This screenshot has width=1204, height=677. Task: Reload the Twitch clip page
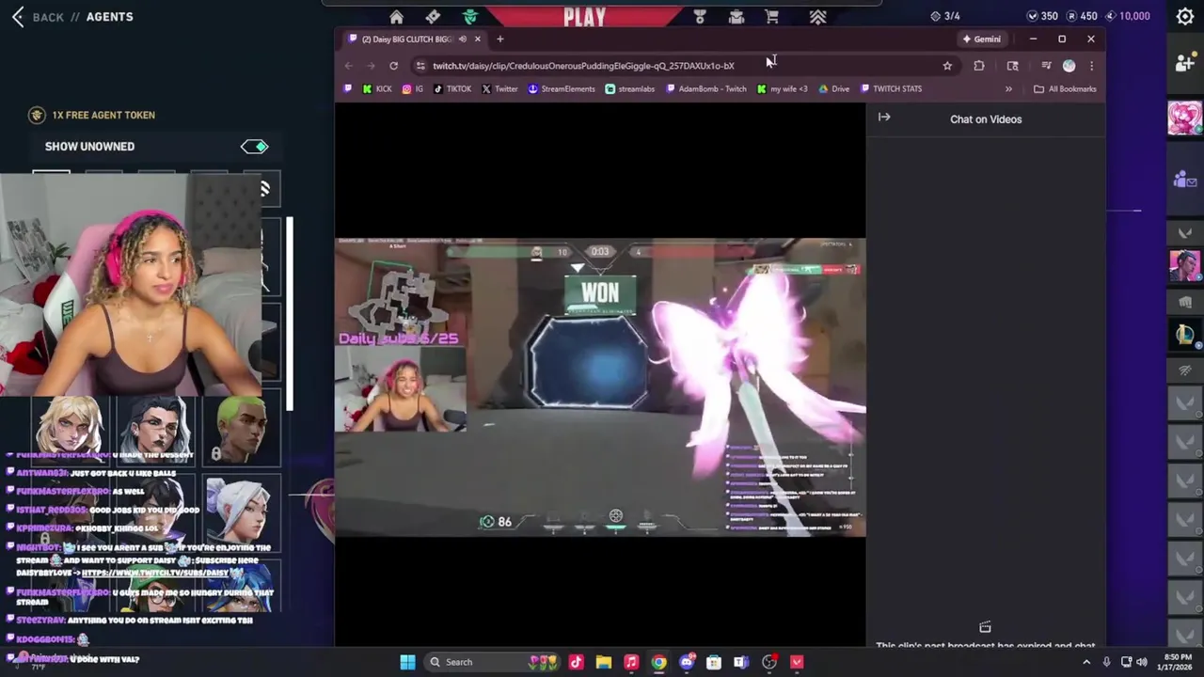tap(393, 66)
